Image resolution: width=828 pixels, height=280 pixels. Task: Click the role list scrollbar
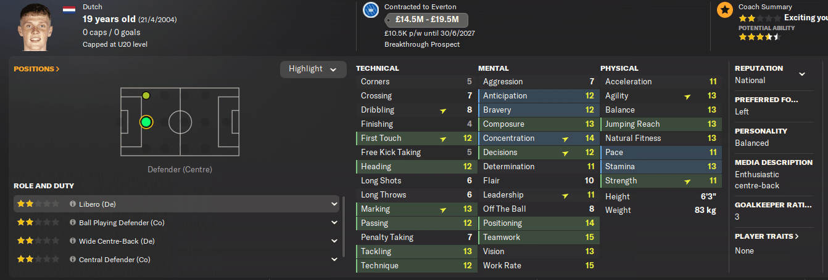(x=344, y=225)
